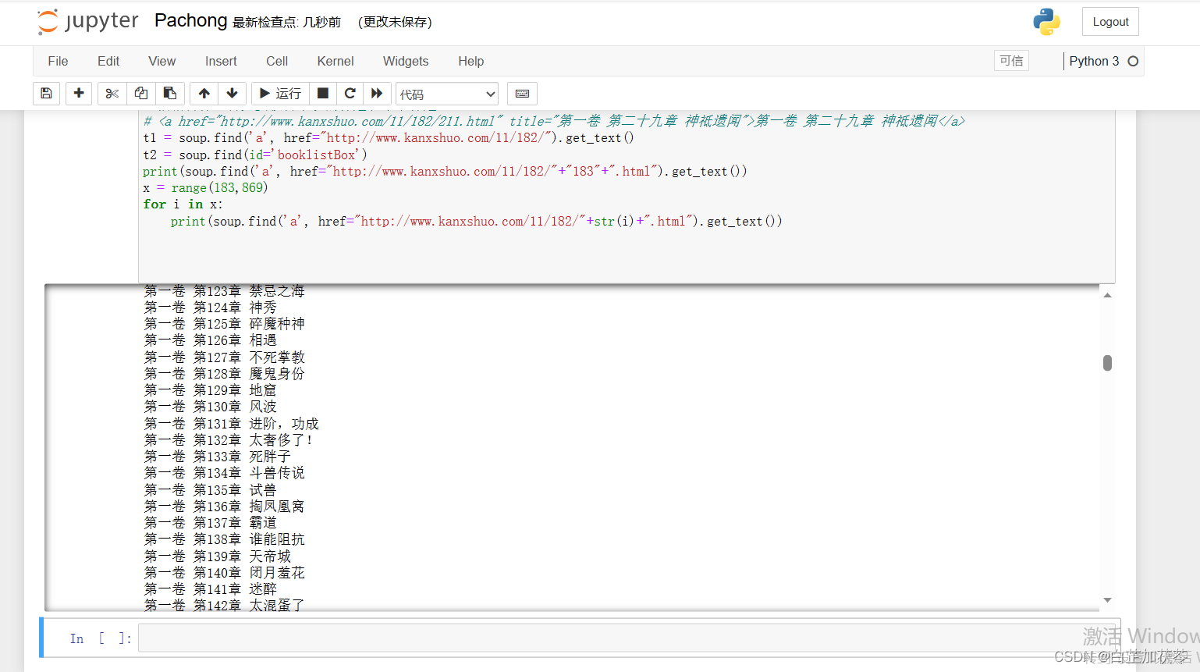Click output line 第140章 闭月羞花
The image size is (1200, 672).
pos(225,573)
